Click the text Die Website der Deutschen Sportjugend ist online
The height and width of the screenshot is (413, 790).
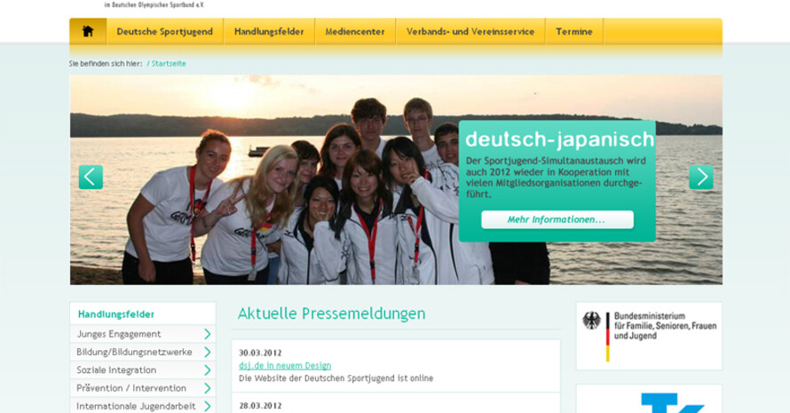[x=336, y=378]
